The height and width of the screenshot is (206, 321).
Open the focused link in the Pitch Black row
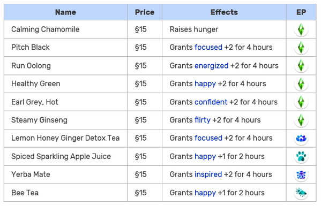pos(208,48)
